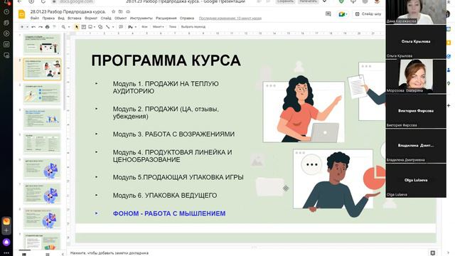455x256 pixels.
Task: Open the Слайд menu
Action: point(106,18)
